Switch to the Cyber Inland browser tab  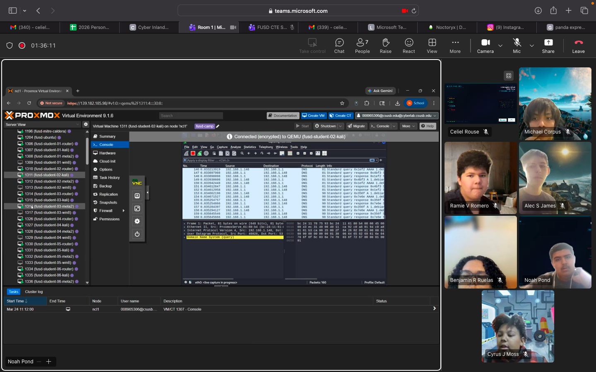149,27
